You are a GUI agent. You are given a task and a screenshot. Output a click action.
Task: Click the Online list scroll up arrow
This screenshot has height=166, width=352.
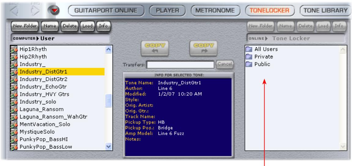pyautogui.click(x=343, y=49)
